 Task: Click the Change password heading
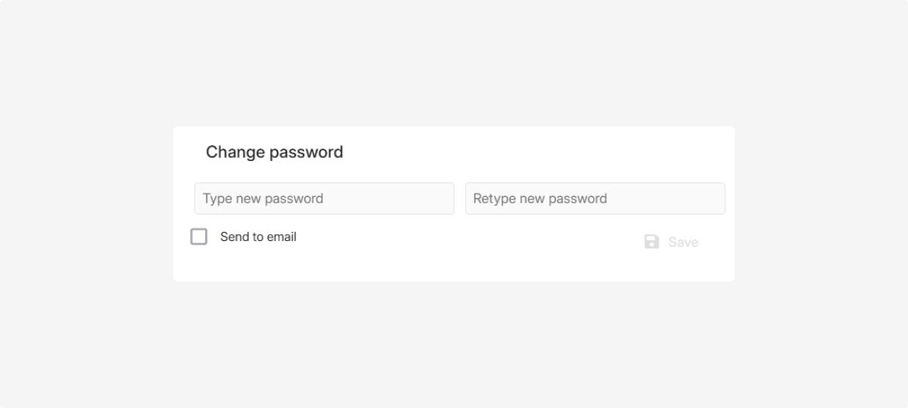click(274, 152)
